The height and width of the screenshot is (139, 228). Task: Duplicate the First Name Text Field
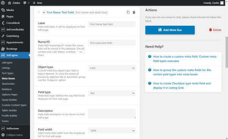[x=128, y=12]
